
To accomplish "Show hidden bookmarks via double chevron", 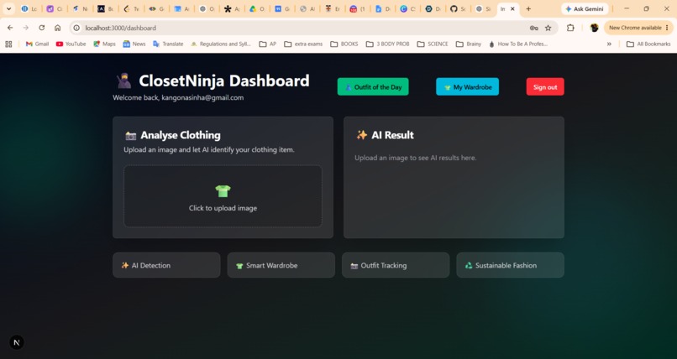I will coord(609,44).
